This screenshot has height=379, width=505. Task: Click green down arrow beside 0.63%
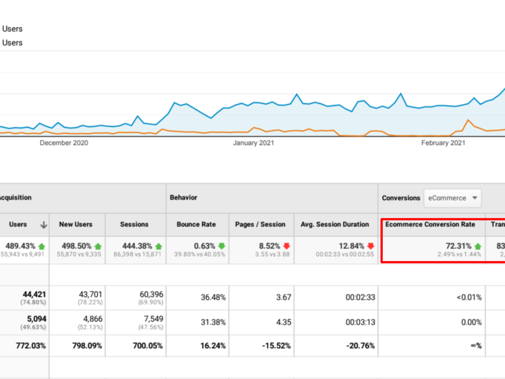click(222, 246)
